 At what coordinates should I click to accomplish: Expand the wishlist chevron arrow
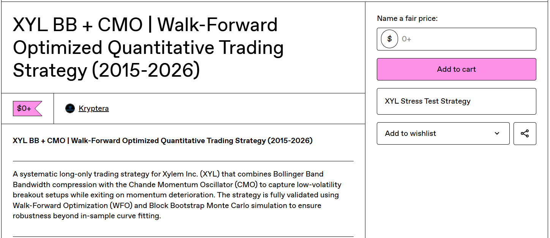pos(497,134)
